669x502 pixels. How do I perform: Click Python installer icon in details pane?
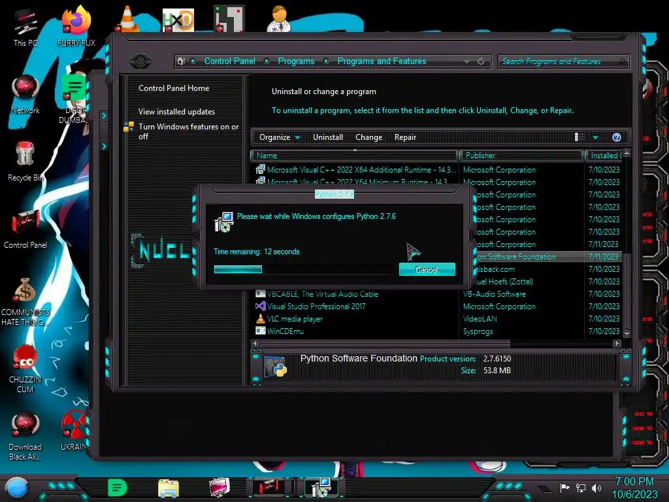click(276, 366)
